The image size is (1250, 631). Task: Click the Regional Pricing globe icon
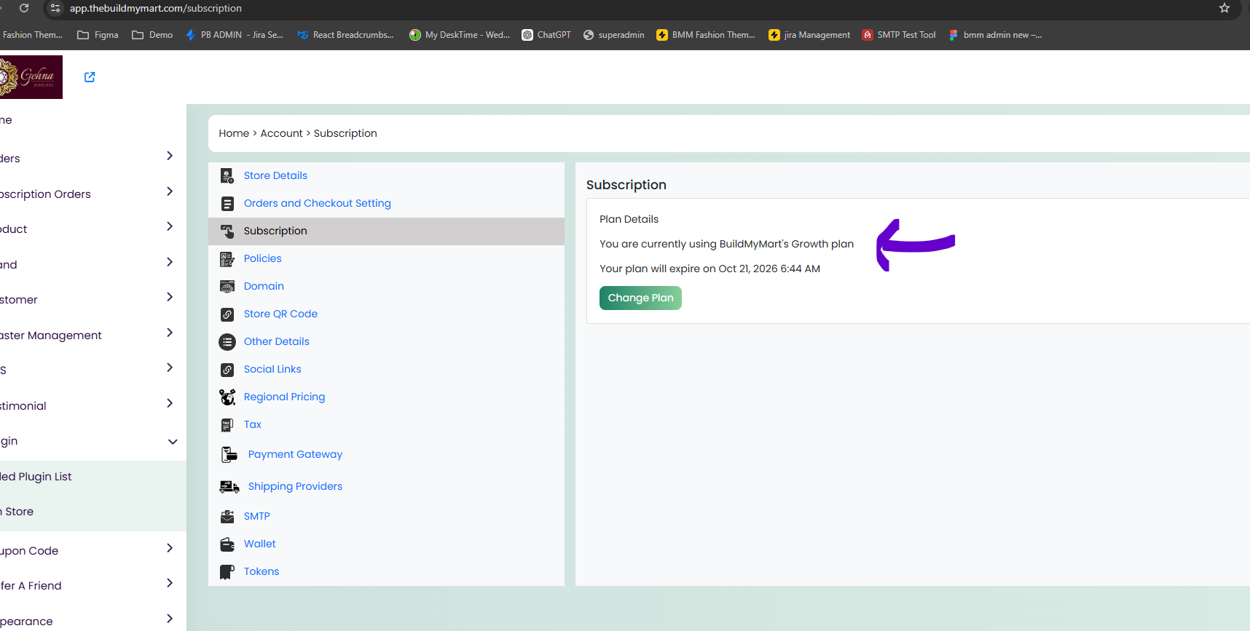[227, 397]
